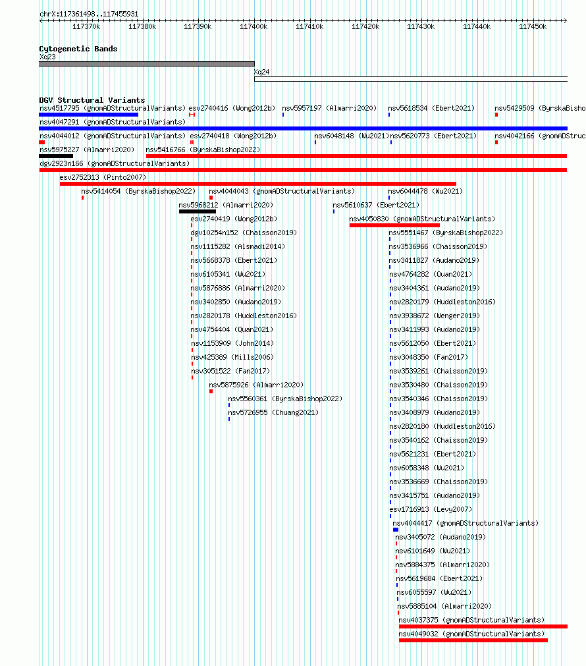
Task: Click nsv3408979 (Audano2019) label
Action: click(435, 412)
